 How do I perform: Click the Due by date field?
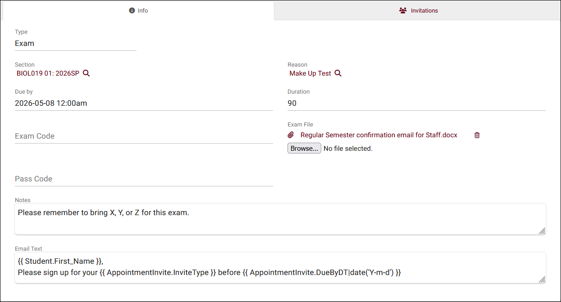click(143, 103)
